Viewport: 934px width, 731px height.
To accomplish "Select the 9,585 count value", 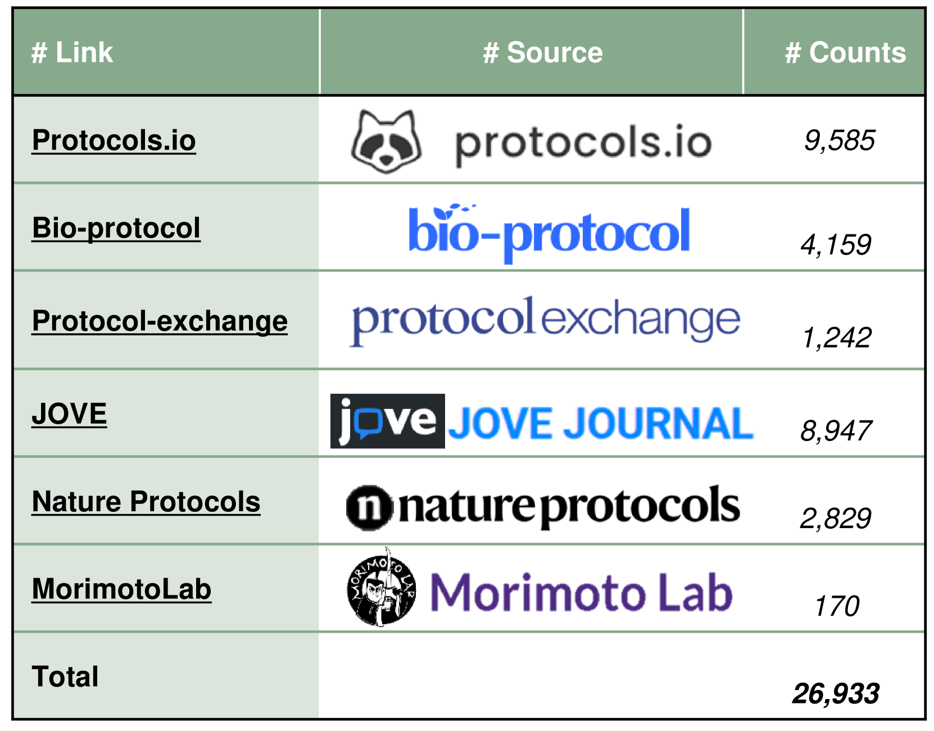I will [839, 140].
